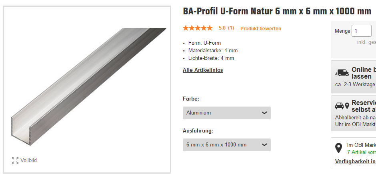Follow the Verfügbarkeit in link
The height and width of the screenshot is (174, 376).
[x=355, y=161]
